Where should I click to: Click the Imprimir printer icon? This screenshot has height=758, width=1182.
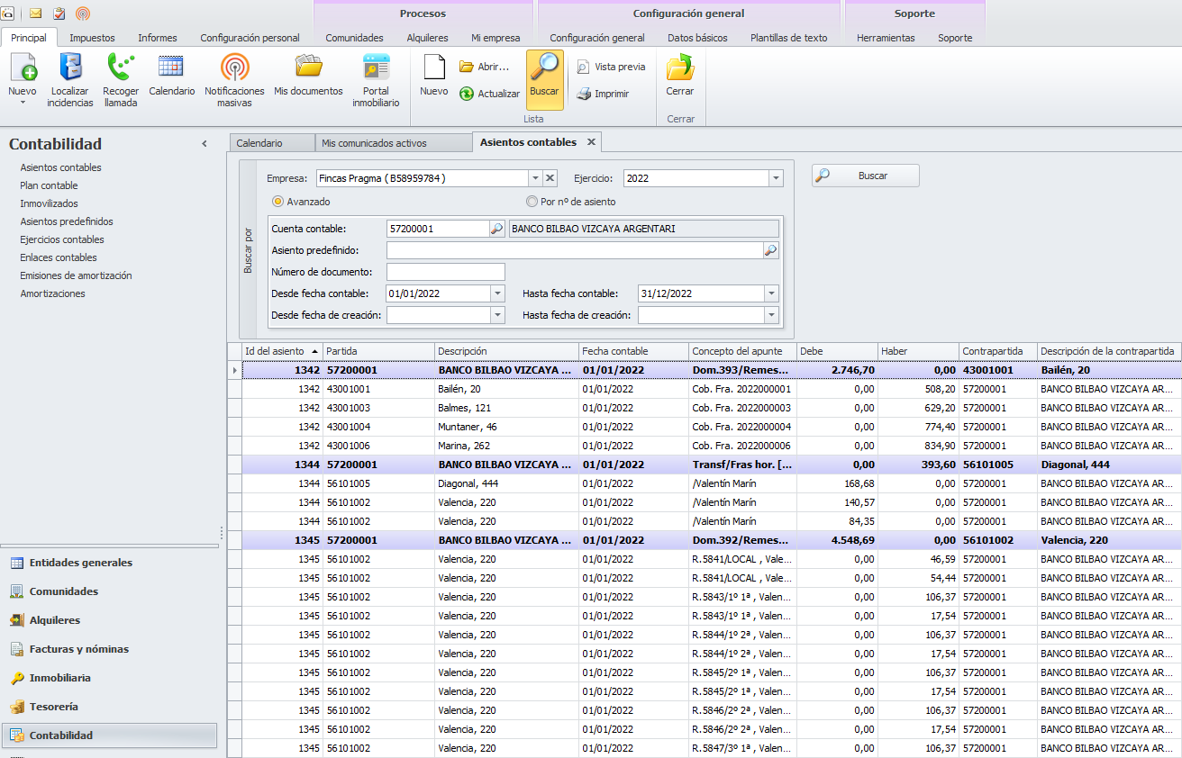click(584, 94)
